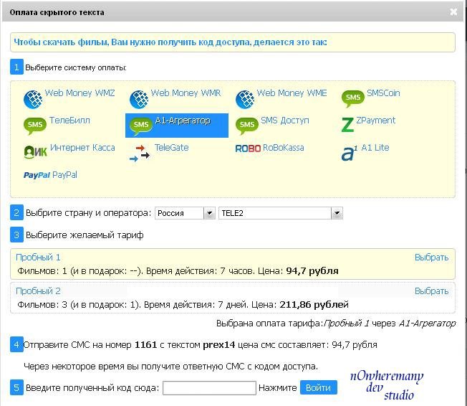Screen dimensions: 467x406
Task: Choose ТелеБилл payment system text
Action: click(x=69, y=121)
